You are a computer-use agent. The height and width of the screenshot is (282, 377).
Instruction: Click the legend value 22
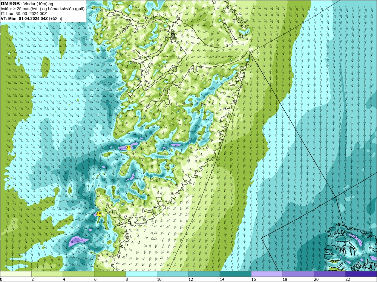348,279
